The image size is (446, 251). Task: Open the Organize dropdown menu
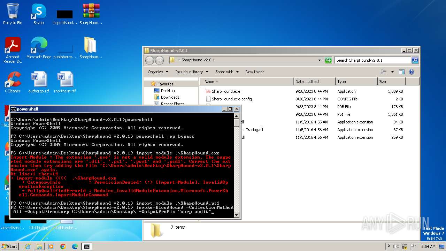[158, 72]
